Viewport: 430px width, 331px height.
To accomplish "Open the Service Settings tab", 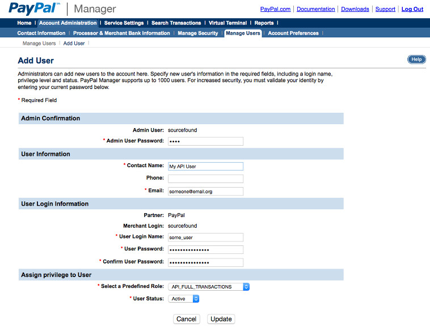I will 124,23.
